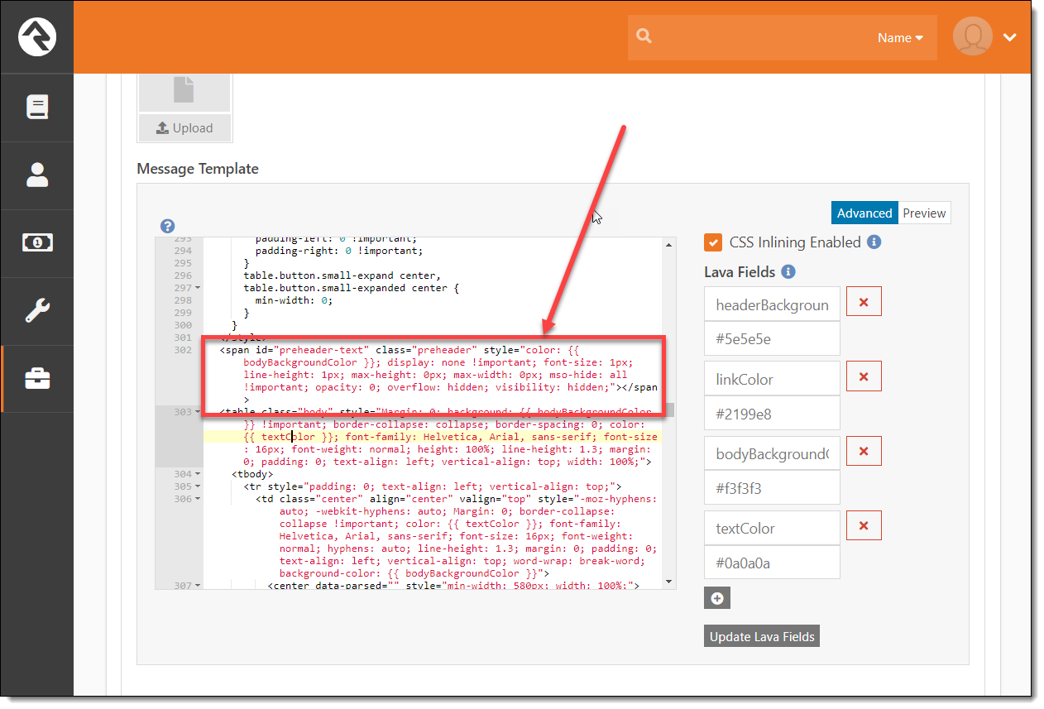This screenshot has width=1044, height=709.
Task: Collapse code fold at line 303
Action: coord(198,412)
